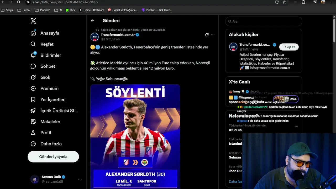336x189 pixels.
Task: Click the Gönderi yayınla button
Action: (x=53, y=157)
